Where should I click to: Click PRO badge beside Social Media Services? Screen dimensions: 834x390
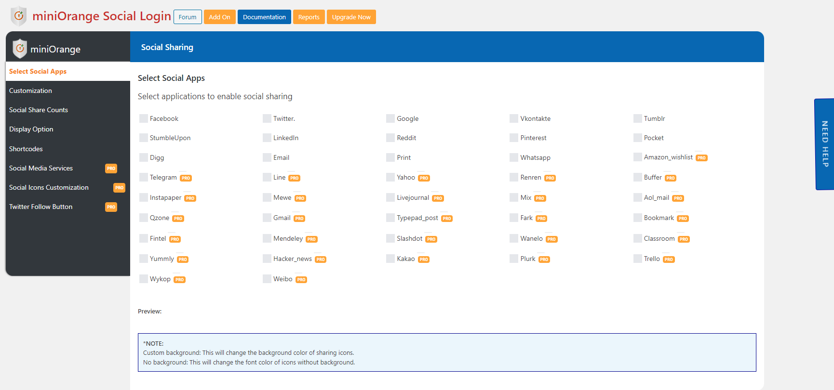[111, 169]
